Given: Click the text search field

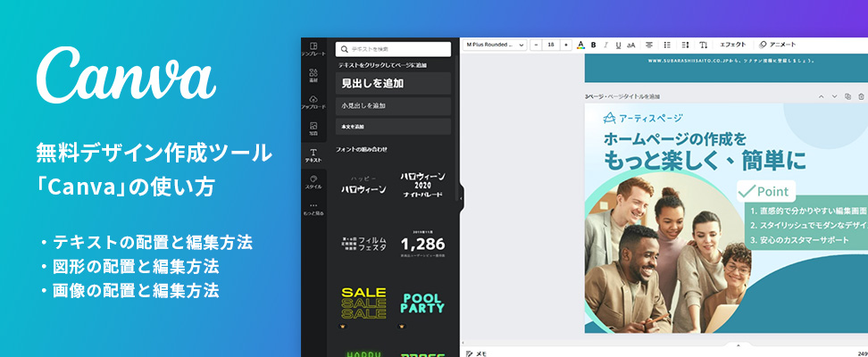Looking at the screenshot, I should [x=393, y=49].
